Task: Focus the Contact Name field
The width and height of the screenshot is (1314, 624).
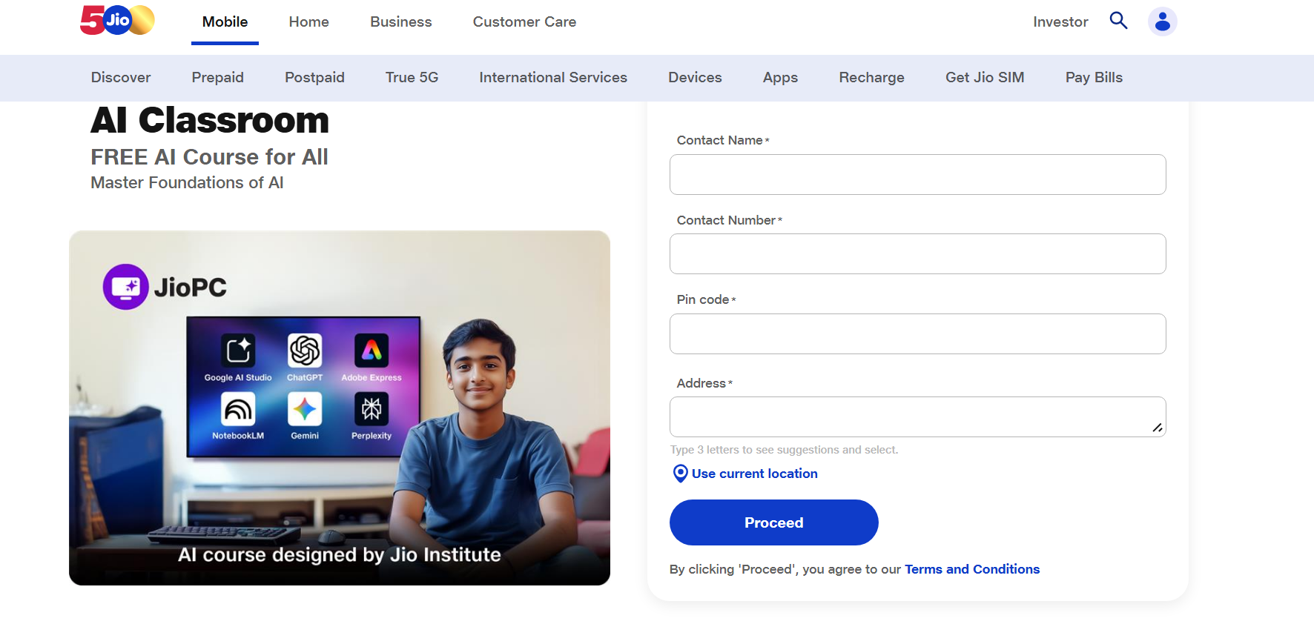Action: click(917, 175)
